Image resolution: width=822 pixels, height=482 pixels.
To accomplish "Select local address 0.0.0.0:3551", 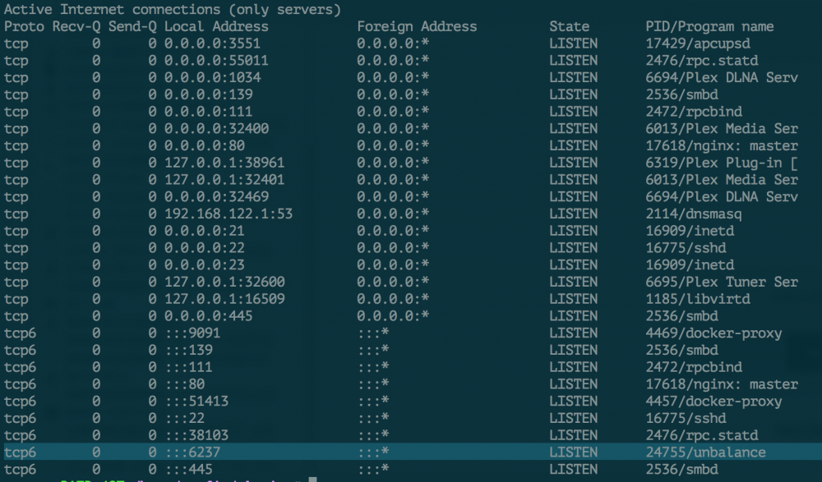I will pos(212,44).
